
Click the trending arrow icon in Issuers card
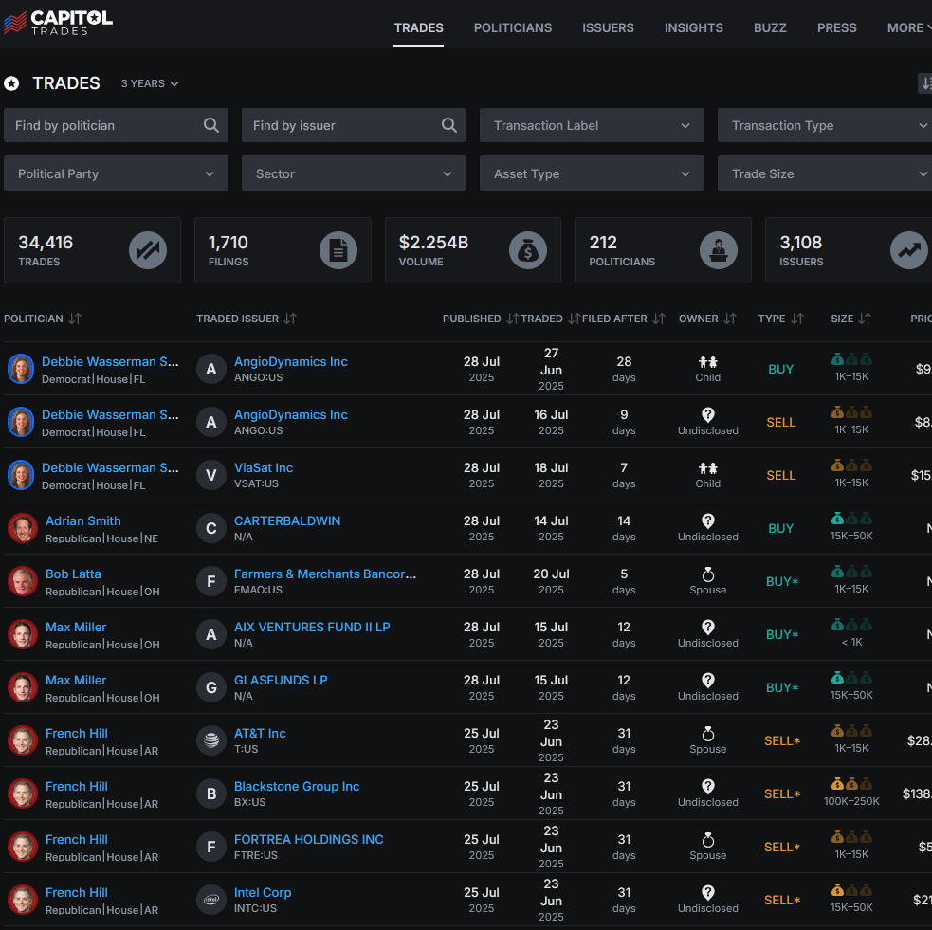909,250
